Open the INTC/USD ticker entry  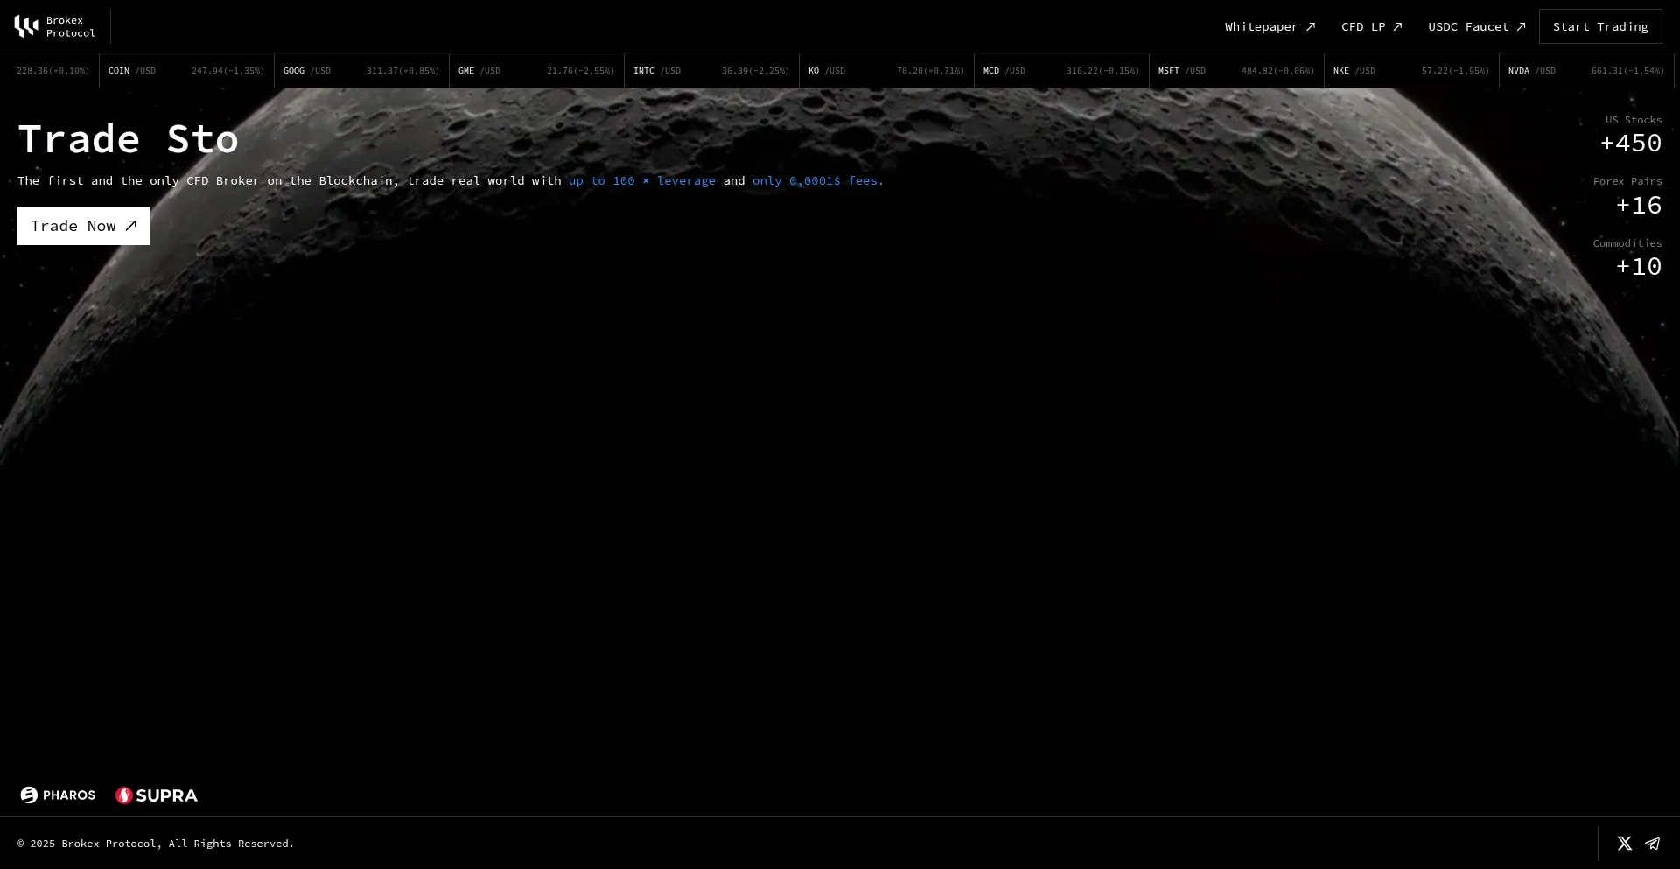coord(711,71)
